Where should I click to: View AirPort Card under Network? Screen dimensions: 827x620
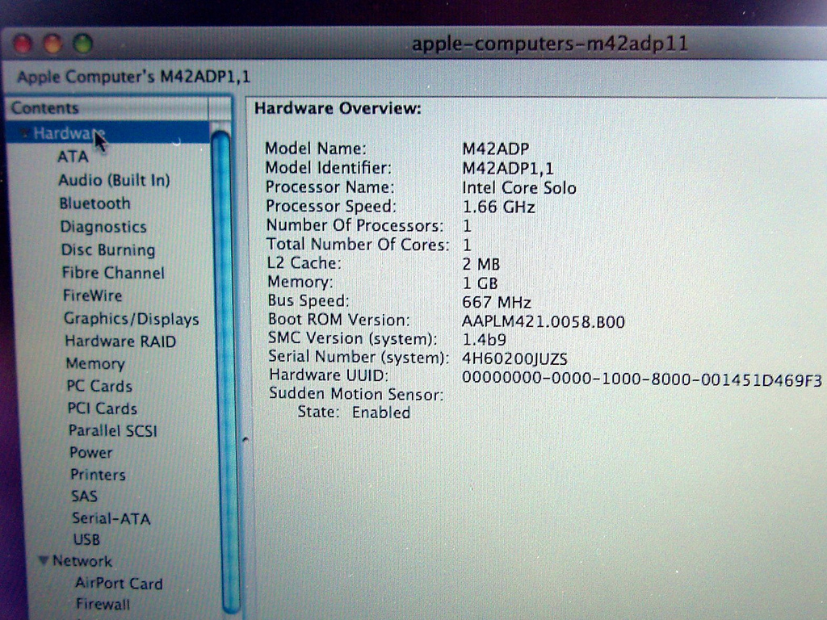[x=118, y=584]
